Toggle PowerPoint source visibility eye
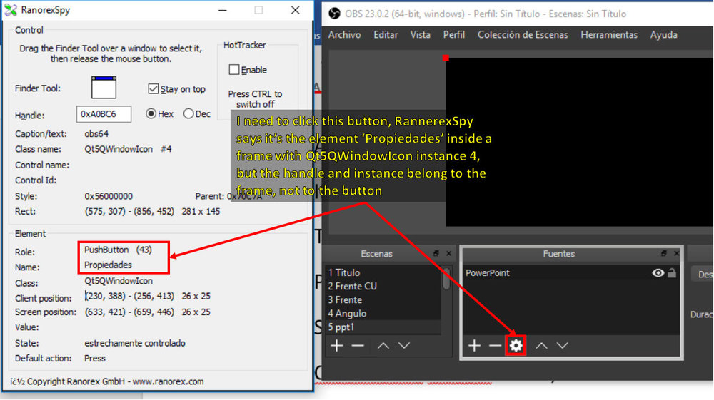This screenshot has width=714, height=400. click(x=658, y=272)
